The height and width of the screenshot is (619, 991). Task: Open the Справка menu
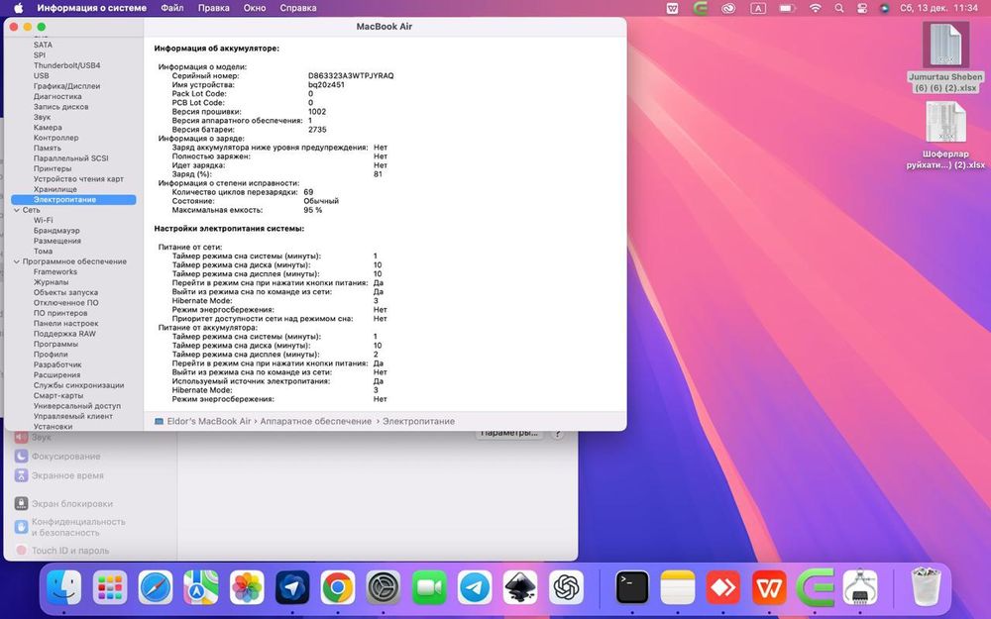coord(298,8)
